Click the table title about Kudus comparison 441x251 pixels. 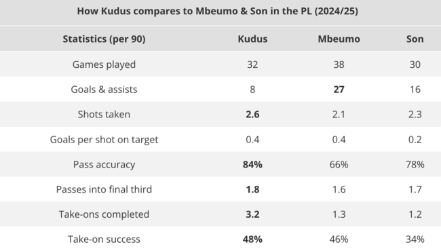click(217, 12)
